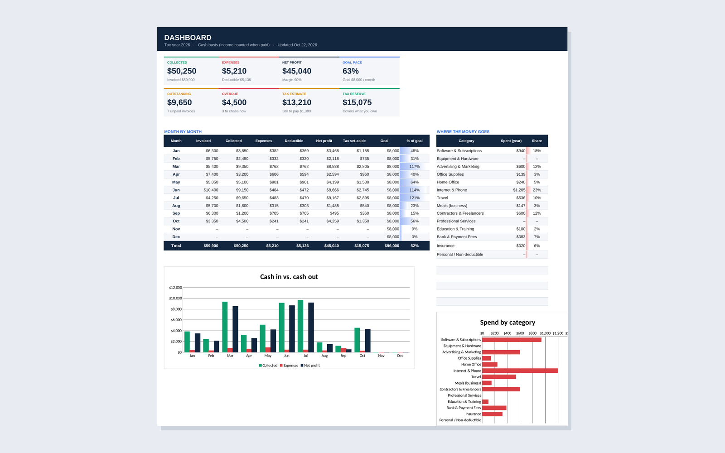Select the Contractors & Freelancers category

[x=460, y=213]
